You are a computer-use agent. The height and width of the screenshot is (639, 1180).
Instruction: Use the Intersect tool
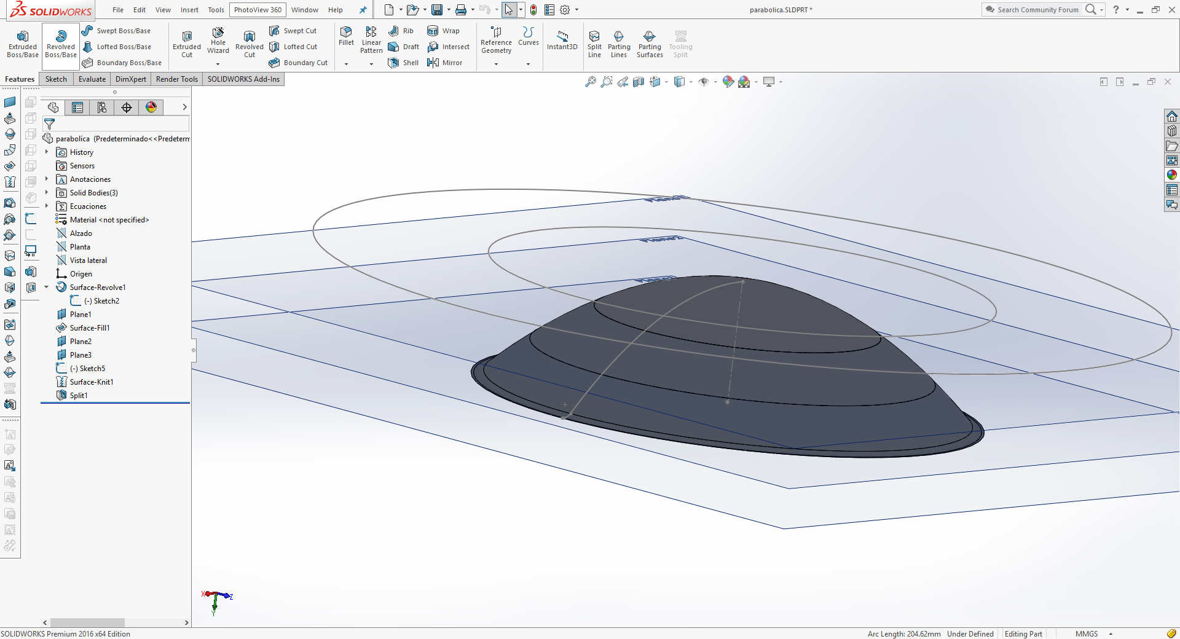(x=449, y=47)
